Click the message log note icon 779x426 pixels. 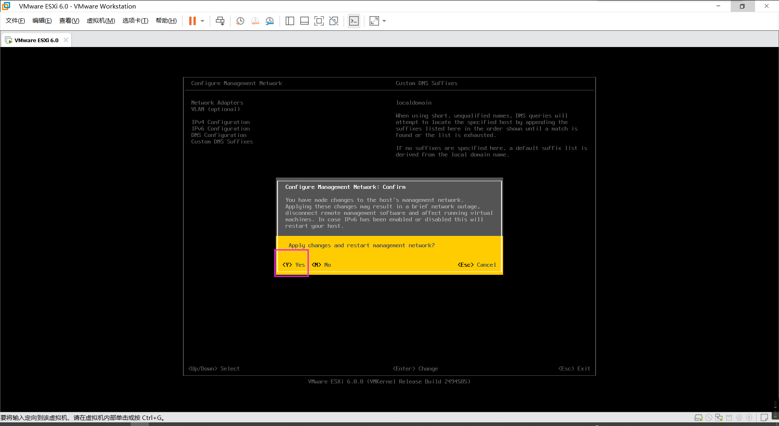tap(764, 417)
